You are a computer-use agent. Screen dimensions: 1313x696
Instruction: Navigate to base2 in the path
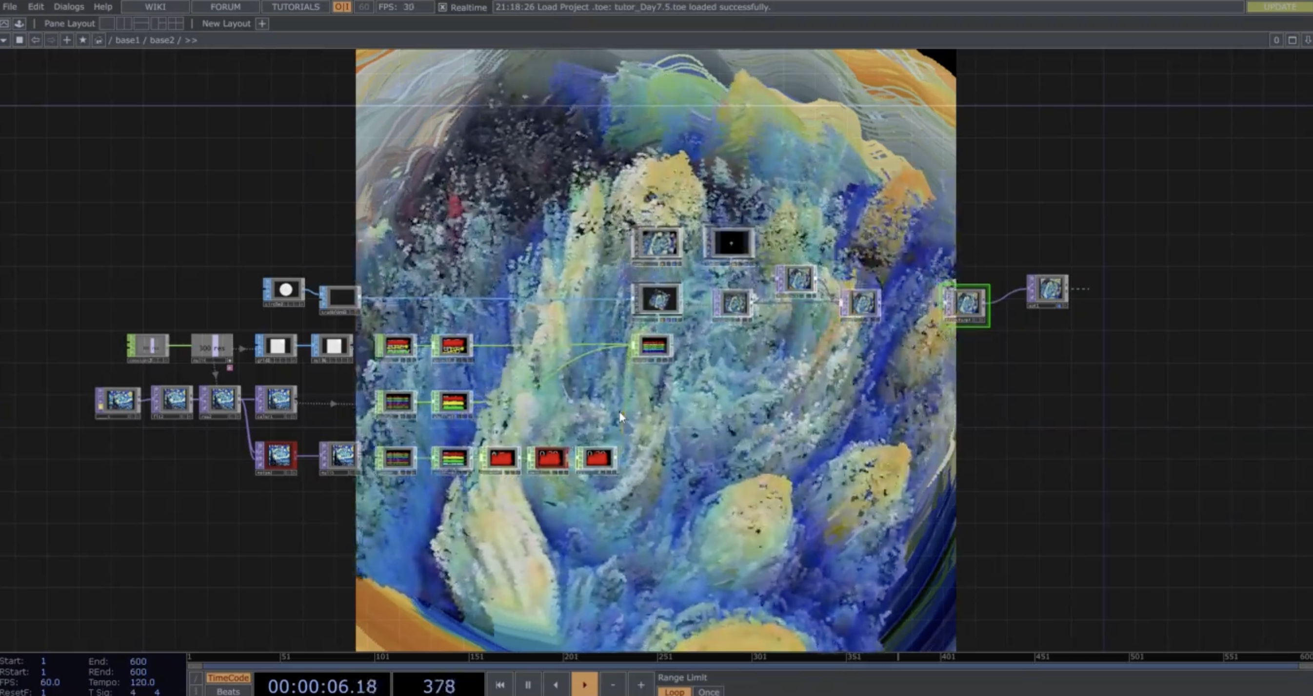pos(162,40)
